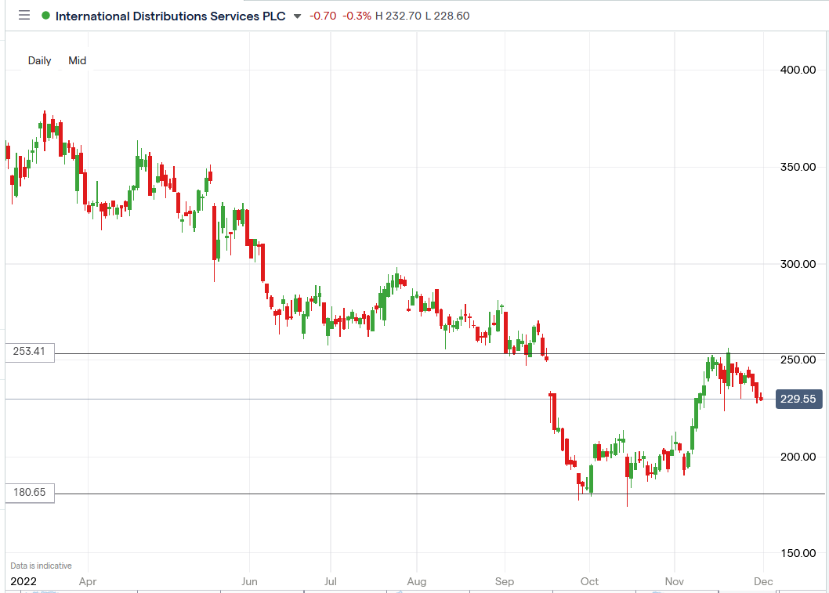829x593 pixels.
Task: Click the Data is indicative note
Action: pos(42,566)
